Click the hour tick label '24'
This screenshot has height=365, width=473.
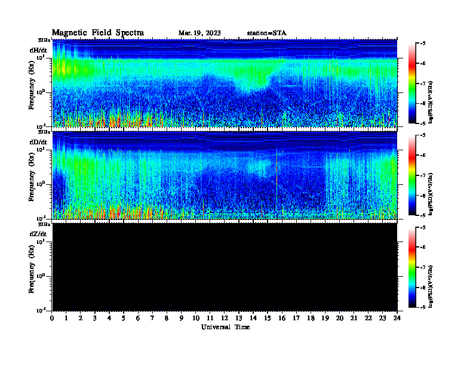coord(397,318)
